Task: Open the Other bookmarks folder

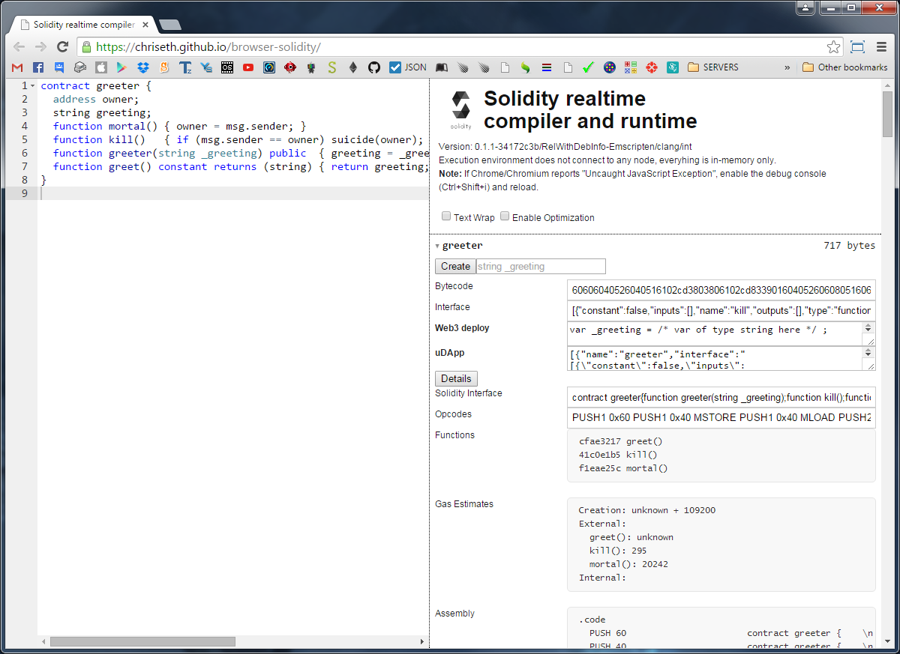Action: tap(845, 67)
